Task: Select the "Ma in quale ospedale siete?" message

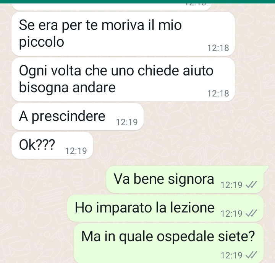Action: coord(168,243)
